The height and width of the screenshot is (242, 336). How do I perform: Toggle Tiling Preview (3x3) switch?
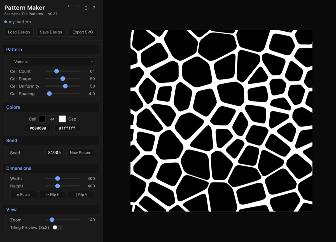click(57, 227)
